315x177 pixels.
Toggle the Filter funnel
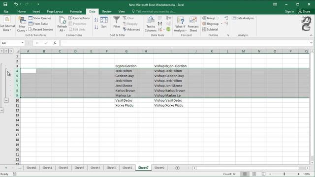(x=117, y=23)
